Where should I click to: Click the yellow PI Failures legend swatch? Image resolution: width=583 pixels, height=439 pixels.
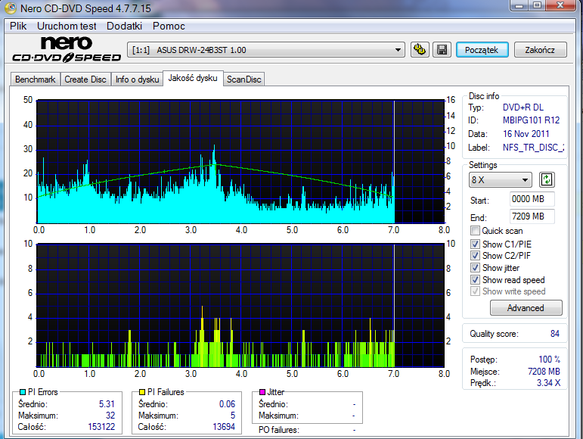point(141,392)
